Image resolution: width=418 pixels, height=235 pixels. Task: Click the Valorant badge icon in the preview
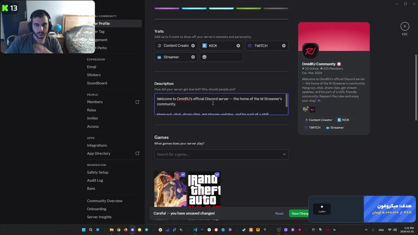pyautogui.click(x=313, y=110)
